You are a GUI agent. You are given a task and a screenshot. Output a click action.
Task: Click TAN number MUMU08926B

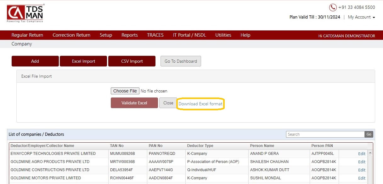point(122,154)
